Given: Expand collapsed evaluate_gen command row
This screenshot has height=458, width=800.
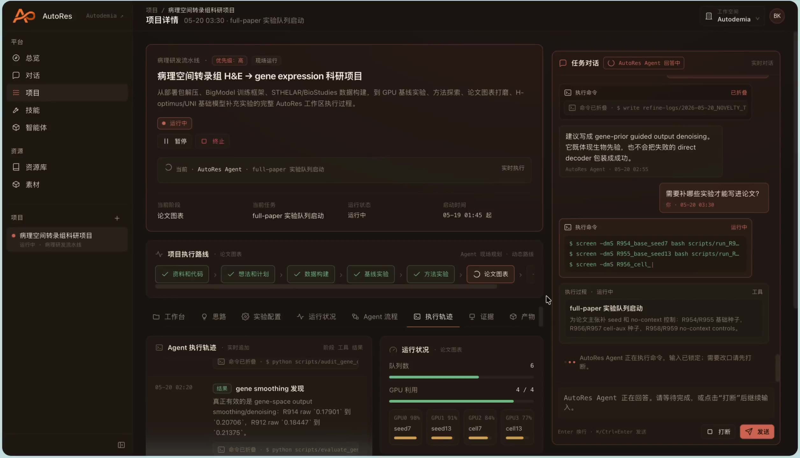Looking at the screenshot, I should [x=286, y=449].
